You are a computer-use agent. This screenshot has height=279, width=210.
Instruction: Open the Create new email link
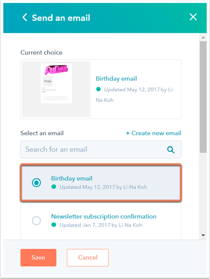point(154,133)
